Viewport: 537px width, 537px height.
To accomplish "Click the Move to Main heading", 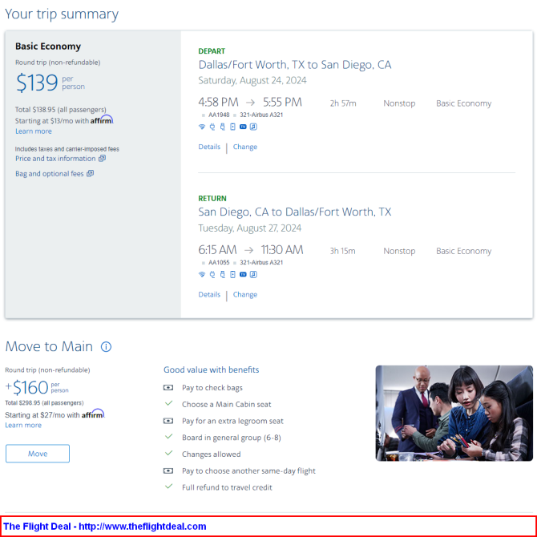I will pyautogui.click(x=49, y=346).
